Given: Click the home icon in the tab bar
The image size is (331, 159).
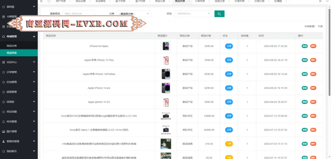Looking at the screenshot, I should click(x=49, y=1).
